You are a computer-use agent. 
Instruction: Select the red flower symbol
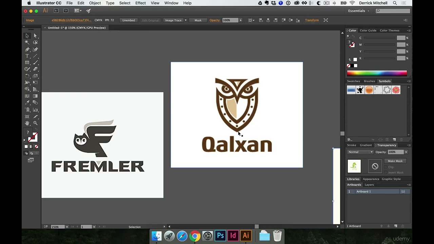(x=396, y=90)
